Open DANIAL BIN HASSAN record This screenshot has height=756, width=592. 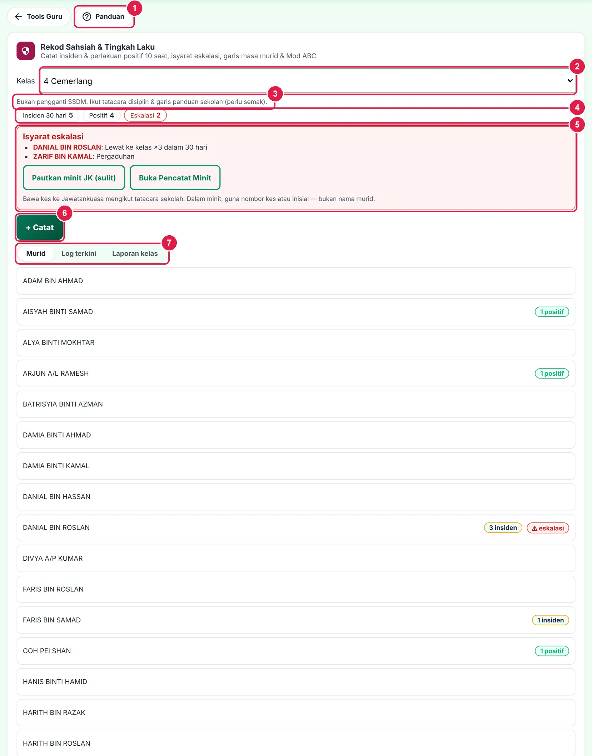click(x=296, y=497)
